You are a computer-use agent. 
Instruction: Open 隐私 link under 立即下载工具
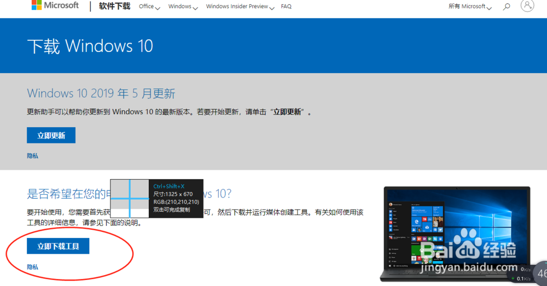click(x=32, y=267)
